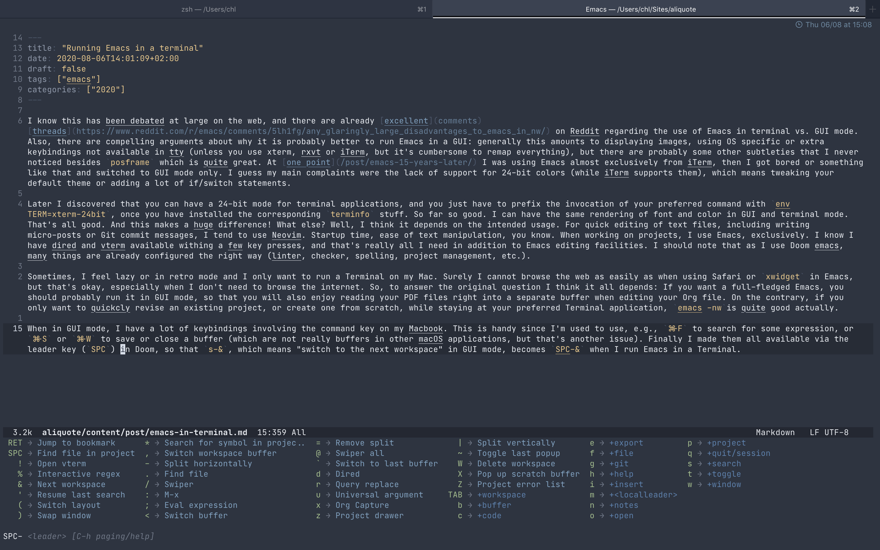The image size is (880, 550).
Task: Click the modeline file name emacs-in-terminal.md
Action: 144,432
